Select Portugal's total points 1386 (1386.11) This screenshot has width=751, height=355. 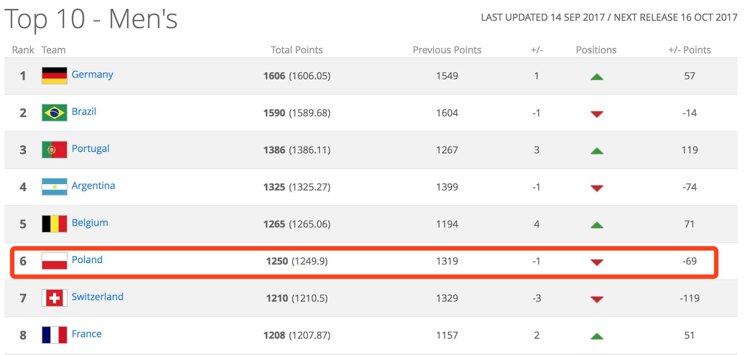297,150
